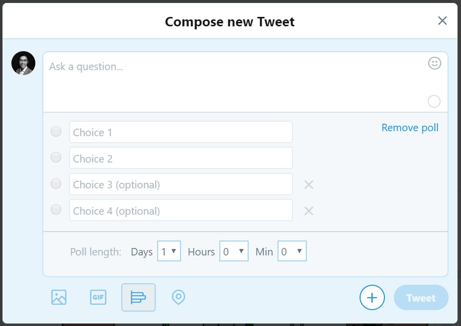The width and height of the screenshot is (461, 326).
Task: Close the Compose new Tweet dialog
Action: [442, 21]
